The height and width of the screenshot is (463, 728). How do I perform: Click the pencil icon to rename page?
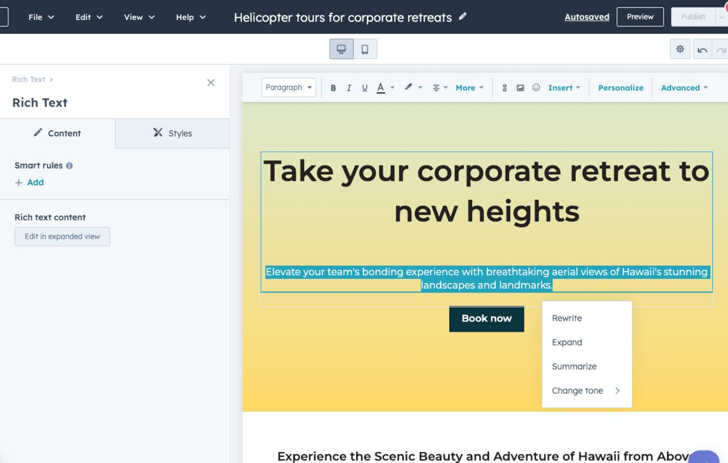[462, 16]
